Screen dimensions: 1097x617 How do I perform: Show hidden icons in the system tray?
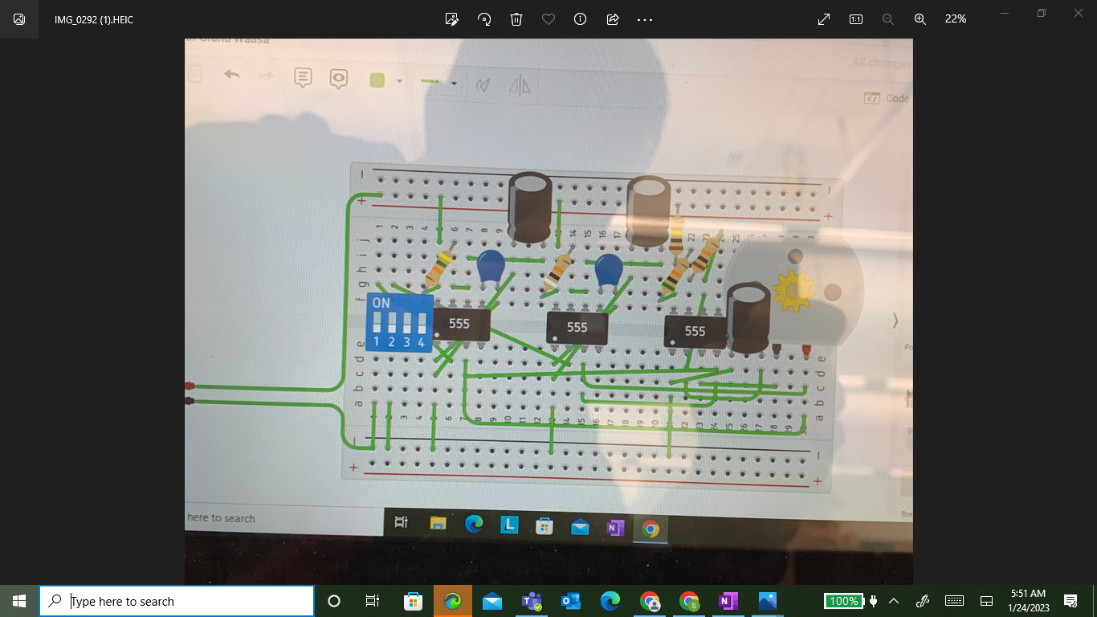click(892, 600)
